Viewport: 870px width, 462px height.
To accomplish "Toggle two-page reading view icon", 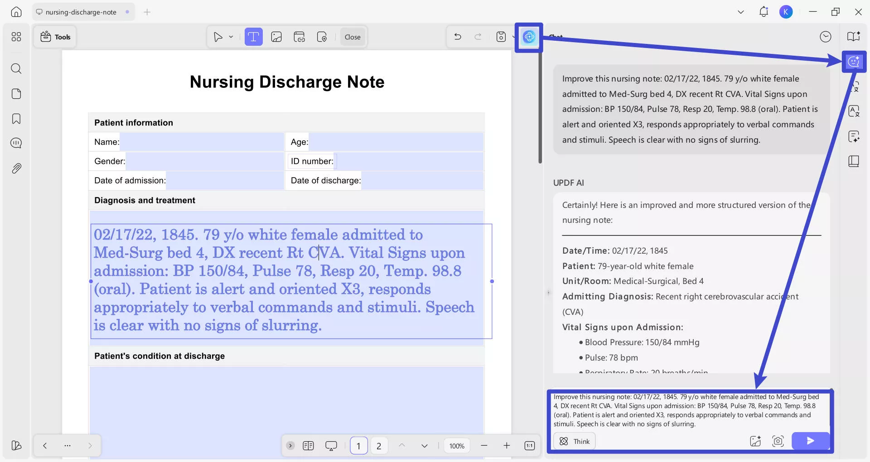I will pyautogui.click(x=308, y=446).
